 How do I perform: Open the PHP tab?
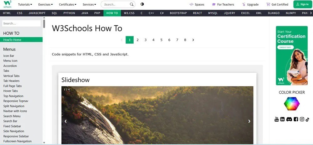(97, 13)
